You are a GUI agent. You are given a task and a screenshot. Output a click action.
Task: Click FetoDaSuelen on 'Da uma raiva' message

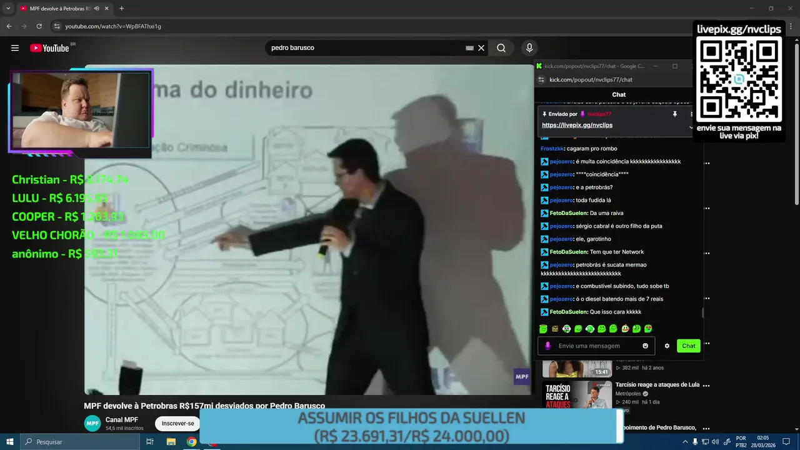pos(568,213)
